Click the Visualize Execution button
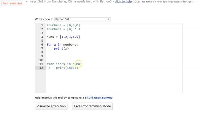 pyautogui.click(x=51, y=106)
